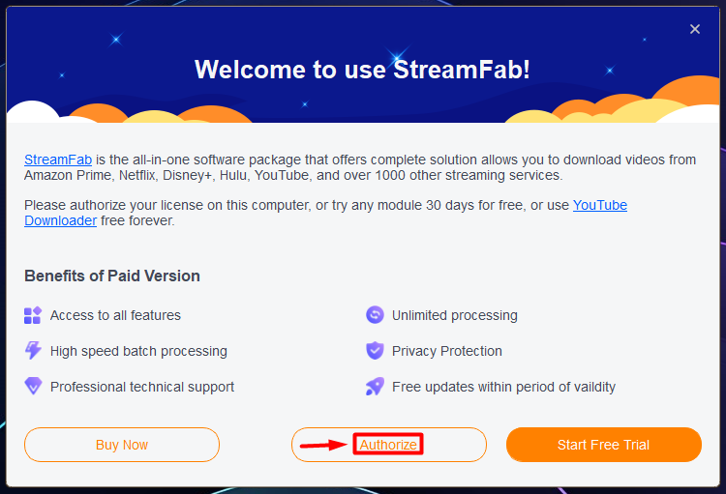
Task: Click the 'Access to all features' text
Action: [115, 315]
